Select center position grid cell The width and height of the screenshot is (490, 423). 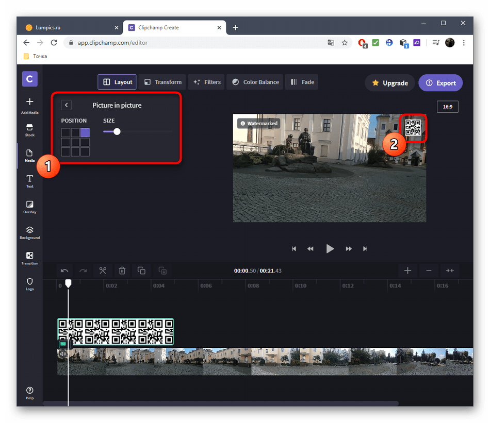point(75,142)
